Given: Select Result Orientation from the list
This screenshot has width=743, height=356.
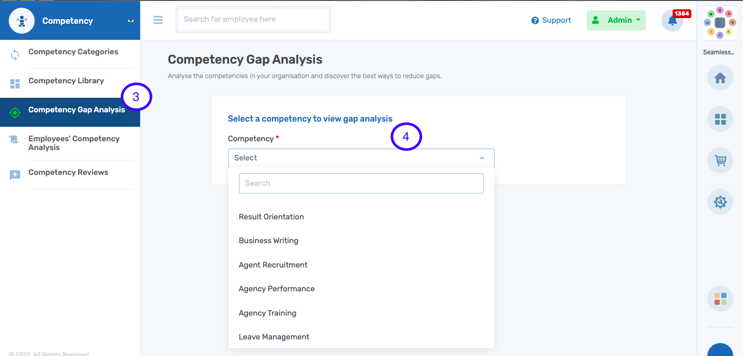Looking at the screenshot, I should (271, 217).
